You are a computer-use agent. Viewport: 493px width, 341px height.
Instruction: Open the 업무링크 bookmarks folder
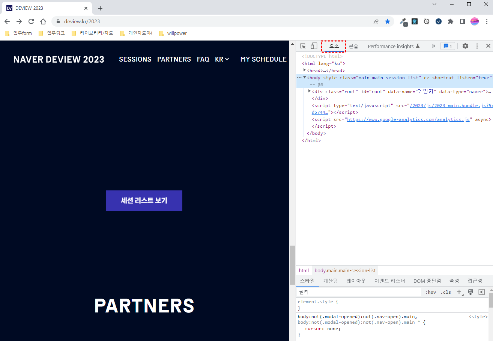51,33
